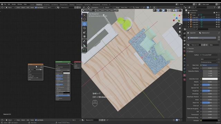
Task: Click the Subsurface Color white swatch
Action: [x=210, y=79]
